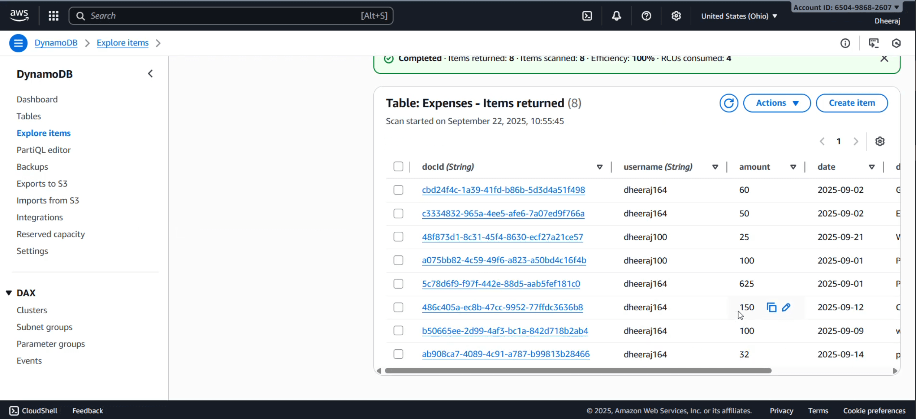This screenshot has height=419, width=916.
Task: Open Dashboard in the sidebar
Action: point(37,100)
